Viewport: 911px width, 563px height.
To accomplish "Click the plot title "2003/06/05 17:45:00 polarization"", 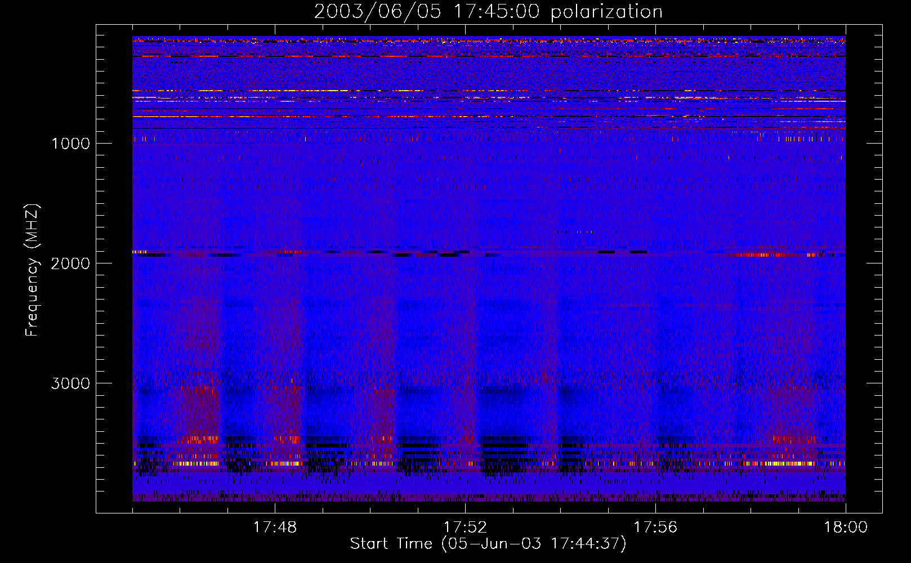I will point(488,12).
